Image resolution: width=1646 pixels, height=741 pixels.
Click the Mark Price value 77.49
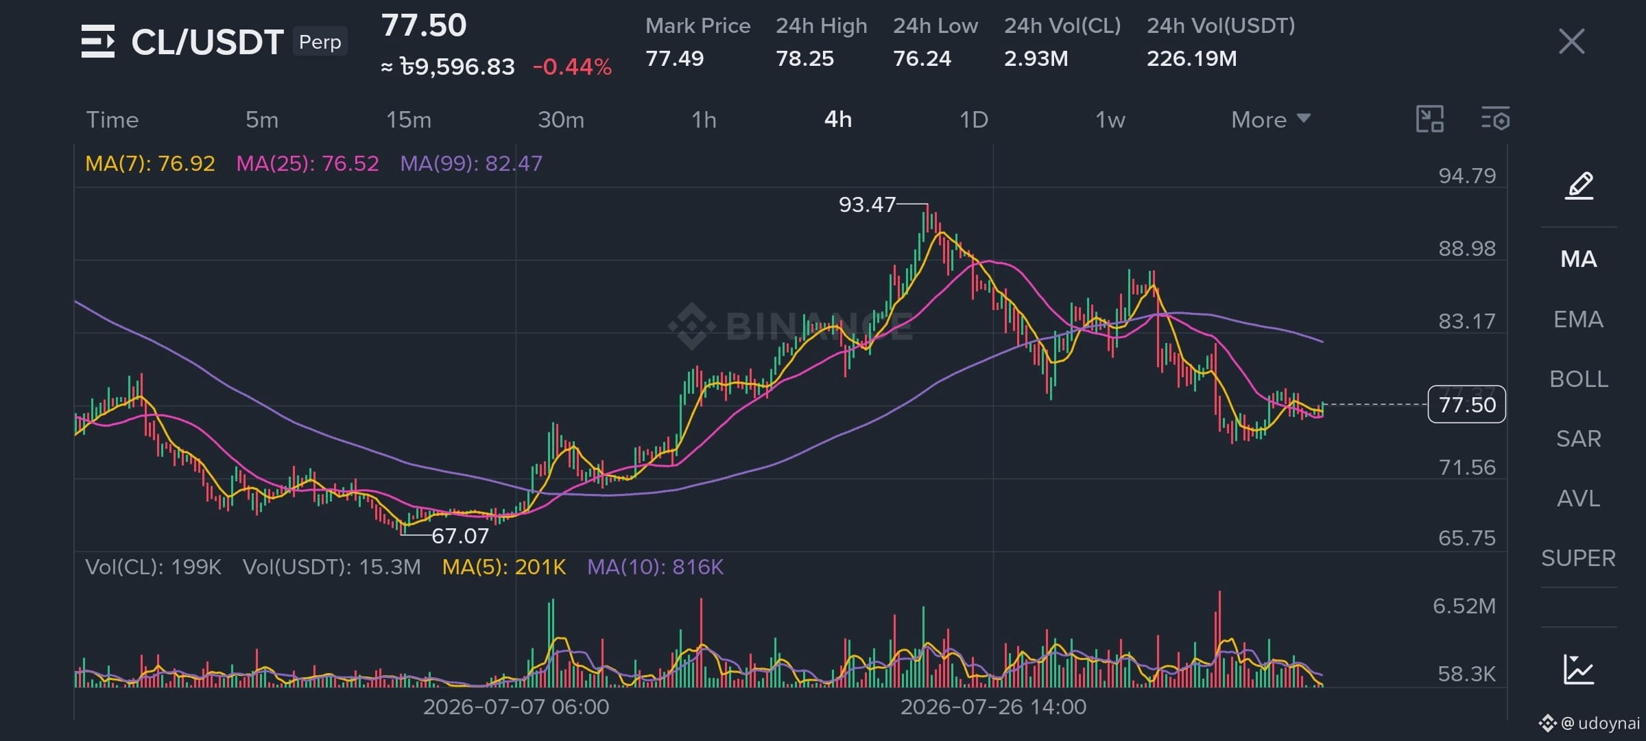pos(674,58)
